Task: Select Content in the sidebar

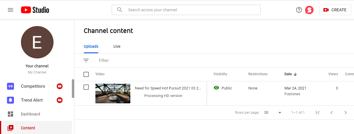Action: point(36,128)
